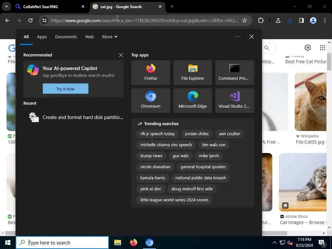Open the browser extensions menu
The image size is (332, 249).
[x=261, y=20]
